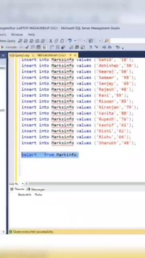This screenshot has width=145, height=258.
Task: Click the Analysis Services XMLA Query icon
Action: (37, 41)
